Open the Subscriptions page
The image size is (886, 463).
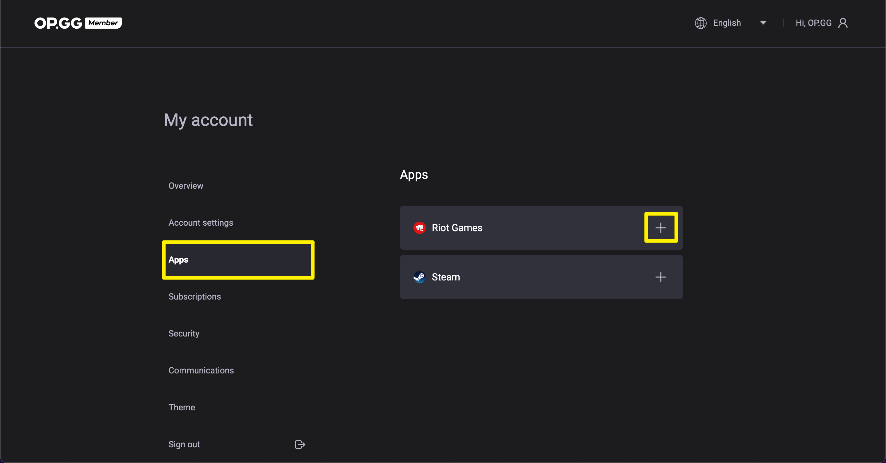click(194, 296)
